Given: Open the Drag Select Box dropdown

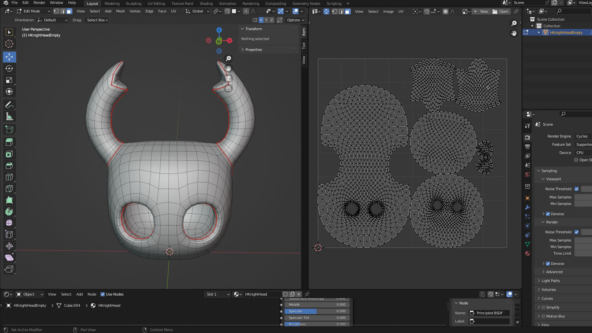Looking at the screenshot, I should click(97, 20).
